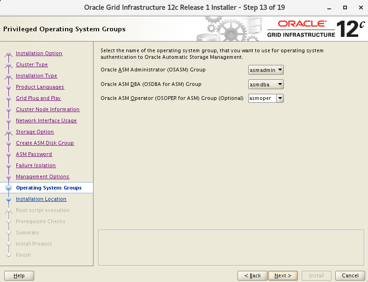
Task: Click the Product Languages step bullet icon
Action: tap(9, 87)
